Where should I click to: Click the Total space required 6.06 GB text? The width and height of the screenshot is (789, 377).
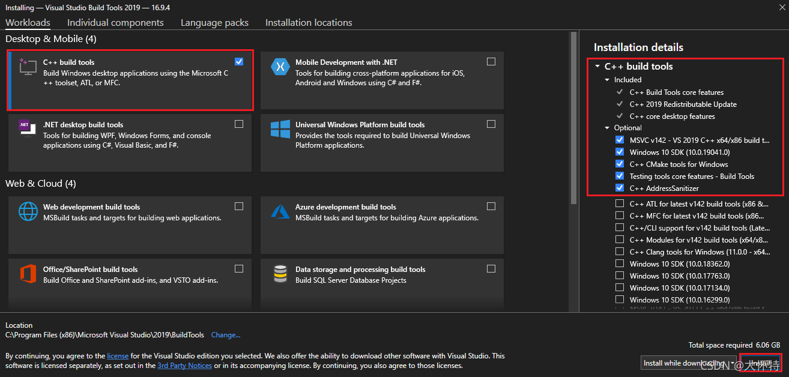734,345
